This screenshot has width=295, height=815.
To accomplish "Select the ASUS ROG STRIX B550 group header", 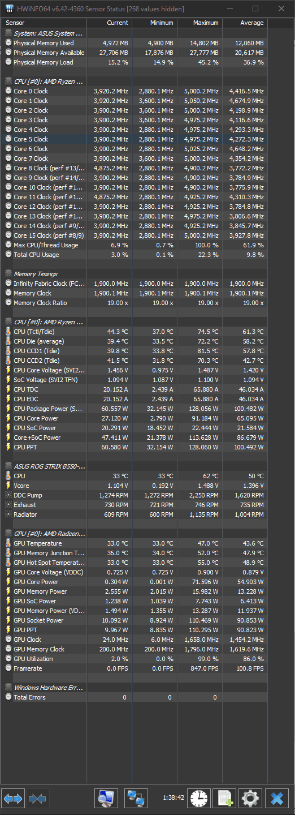I will [x=135, y=466].
